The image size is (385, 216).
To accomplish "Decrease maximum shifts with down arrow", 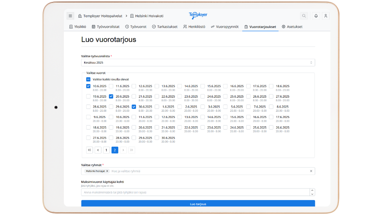I will [312, 194].
